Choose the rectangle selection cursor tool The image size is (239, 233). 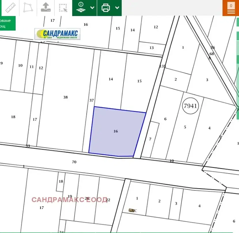(x=63, y=8)
